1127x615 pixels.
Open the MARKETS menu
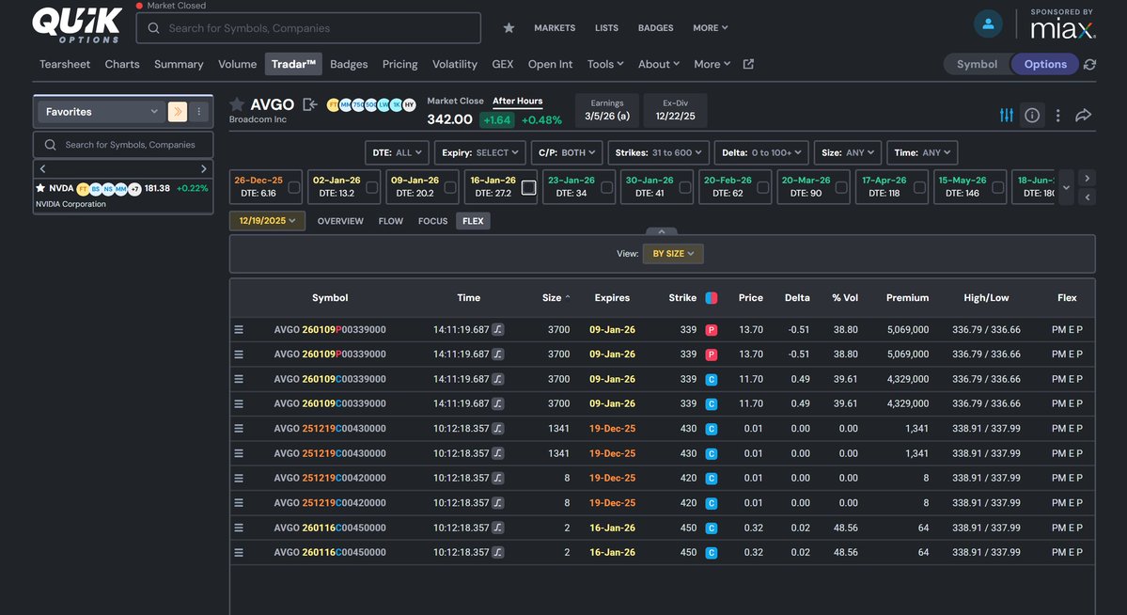pos(555,28)
